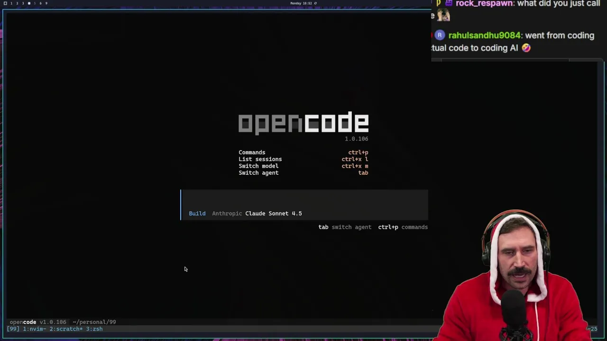The image size is (607, 341).
Task: Click the rock_respawn chat username
Action: click(x=484, y=4)
